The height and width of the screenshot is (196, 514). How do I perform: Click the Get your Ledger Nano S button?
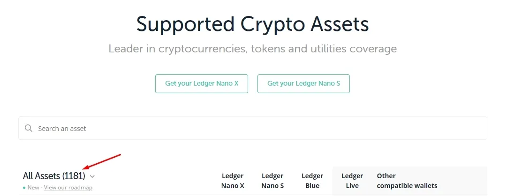(303, 83)
